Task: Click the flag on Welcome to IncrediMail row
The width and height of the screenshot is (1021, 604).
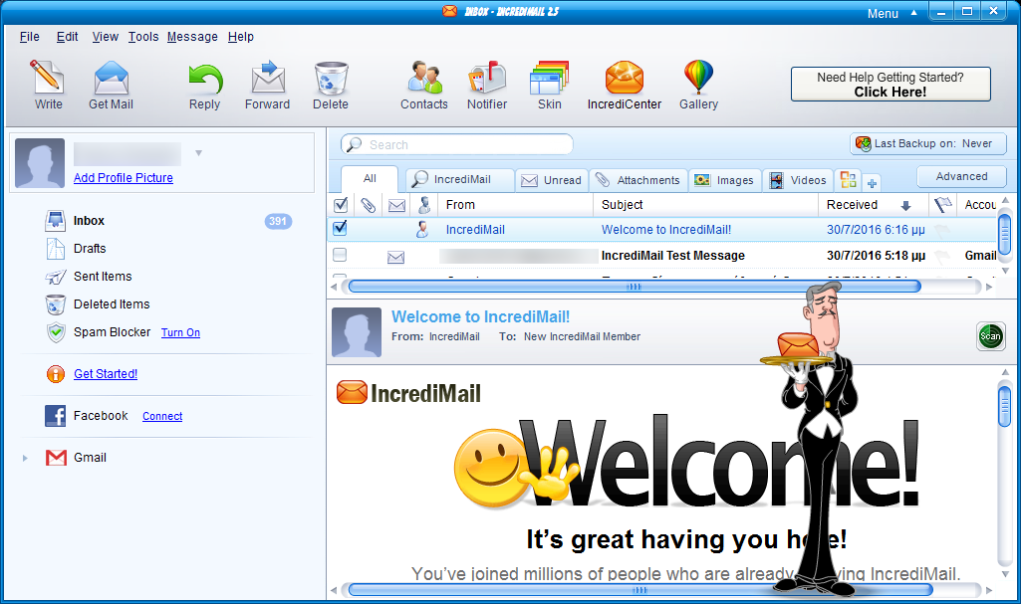Action: [942, 230]
